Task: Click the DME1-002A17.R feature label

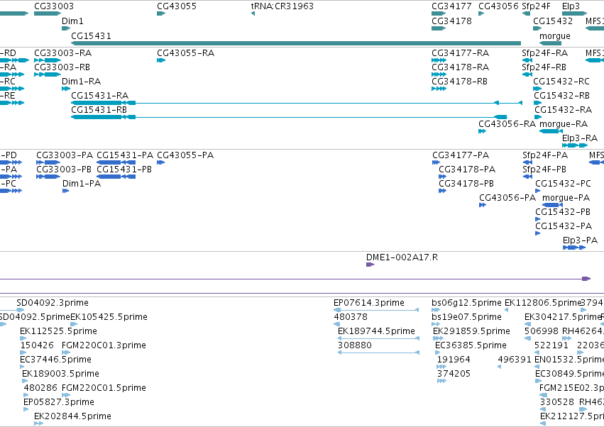Action: [402, 257]
